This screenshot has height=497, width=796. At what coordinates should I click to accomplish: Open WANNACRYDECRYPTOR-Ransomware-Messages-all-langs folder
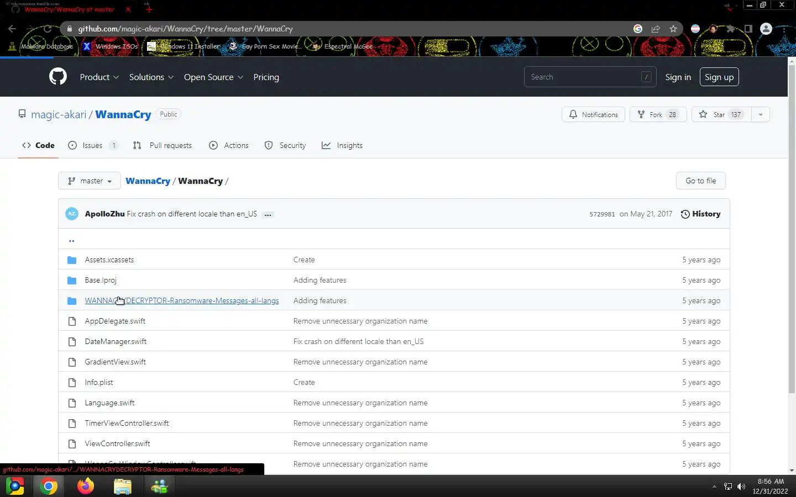pyautogui.click(x=181, y=300)
